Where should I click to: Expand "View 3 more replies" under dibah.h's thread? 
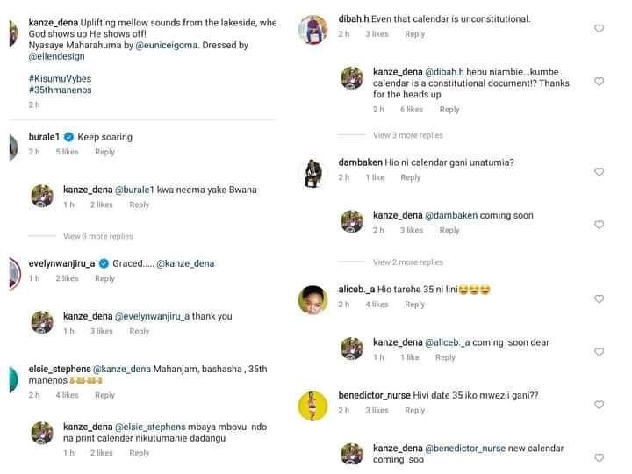(x=408, y=135)
